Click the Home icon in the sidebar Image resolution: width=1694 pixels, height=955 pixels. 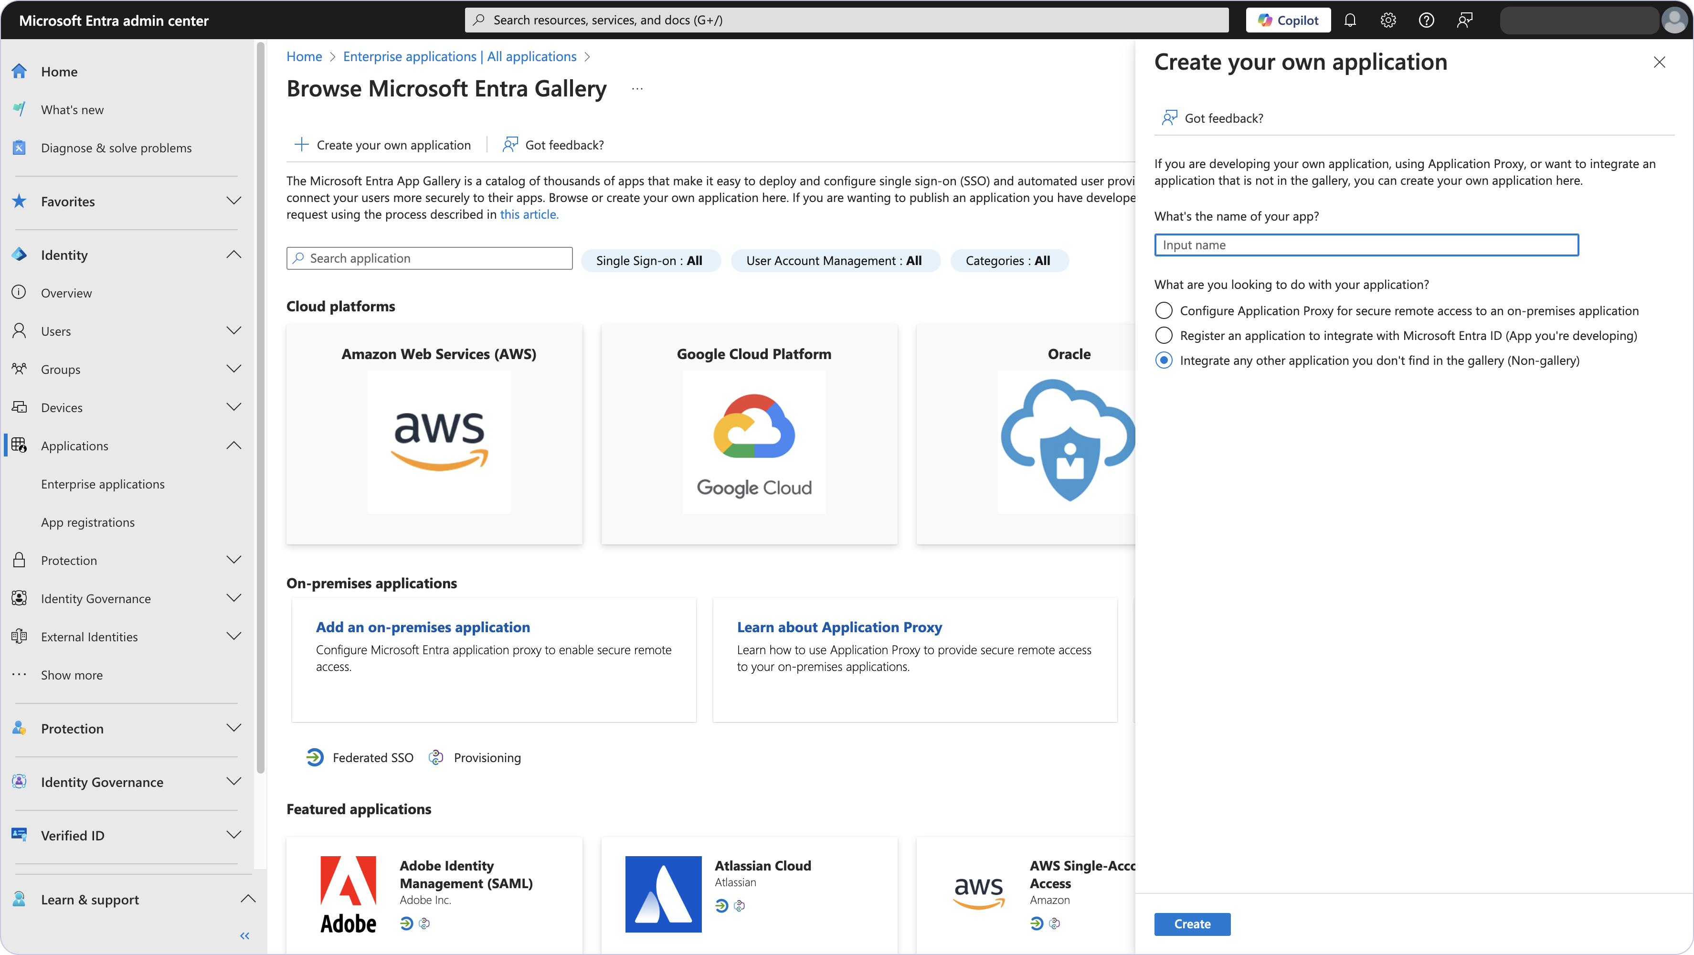[x=19, y=71]
